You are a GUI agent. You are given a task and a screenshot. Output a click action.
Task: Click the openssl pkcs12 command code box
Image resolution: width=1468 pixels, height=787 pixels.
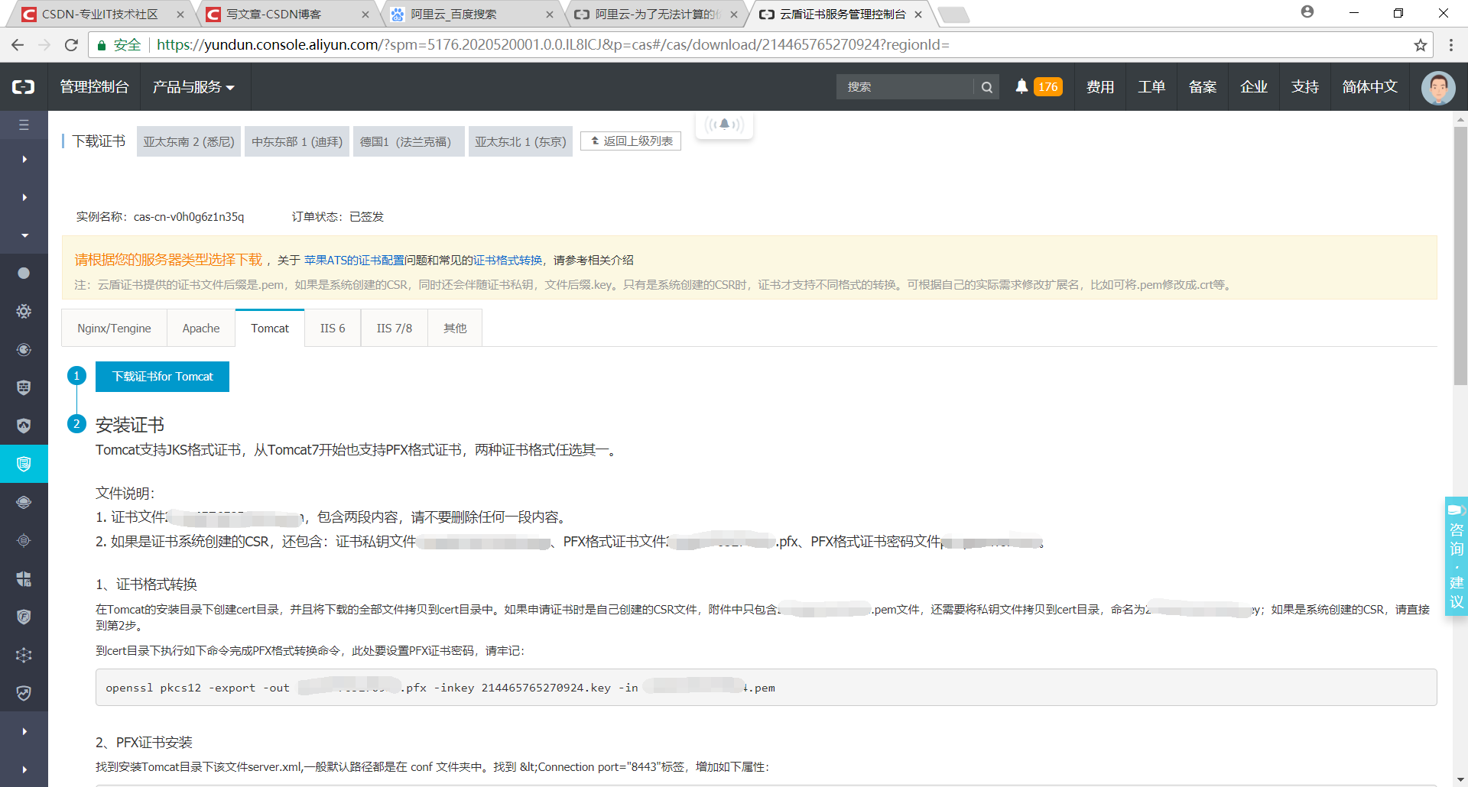click(766, 688)
